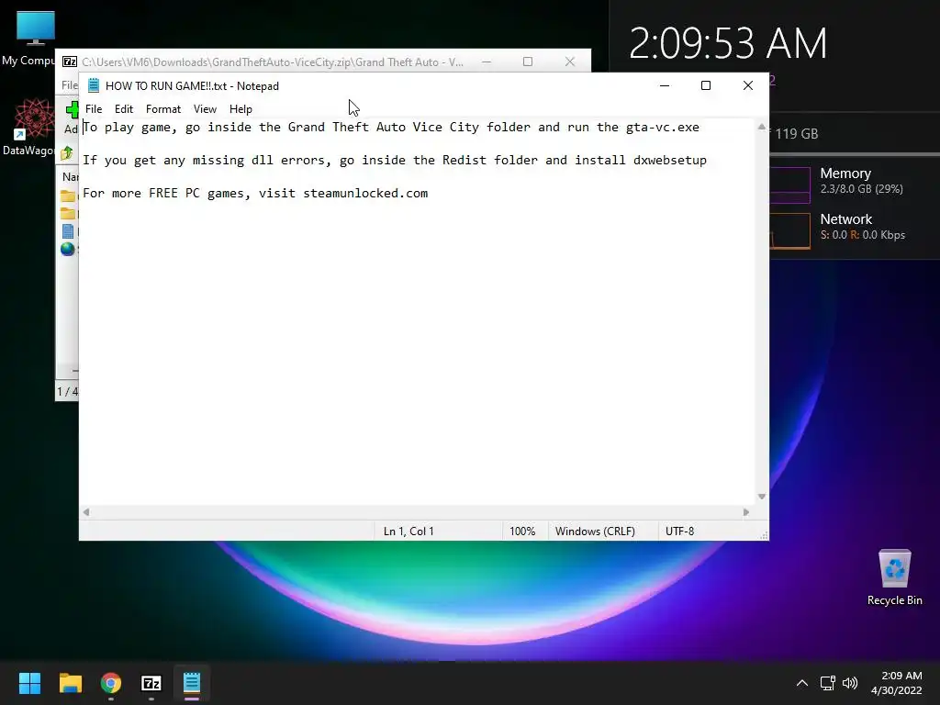
Task: Click the Windows (CRLF) status entry
Action: (x=595, y=532)
